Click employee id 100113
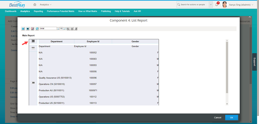Viewport: 259px width, 124px height. 93,103
